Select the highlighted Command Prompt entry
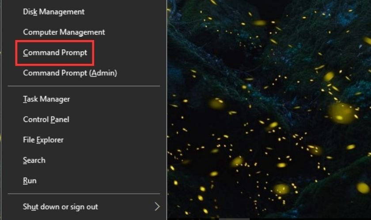371x220 pixels. point(55,53)
